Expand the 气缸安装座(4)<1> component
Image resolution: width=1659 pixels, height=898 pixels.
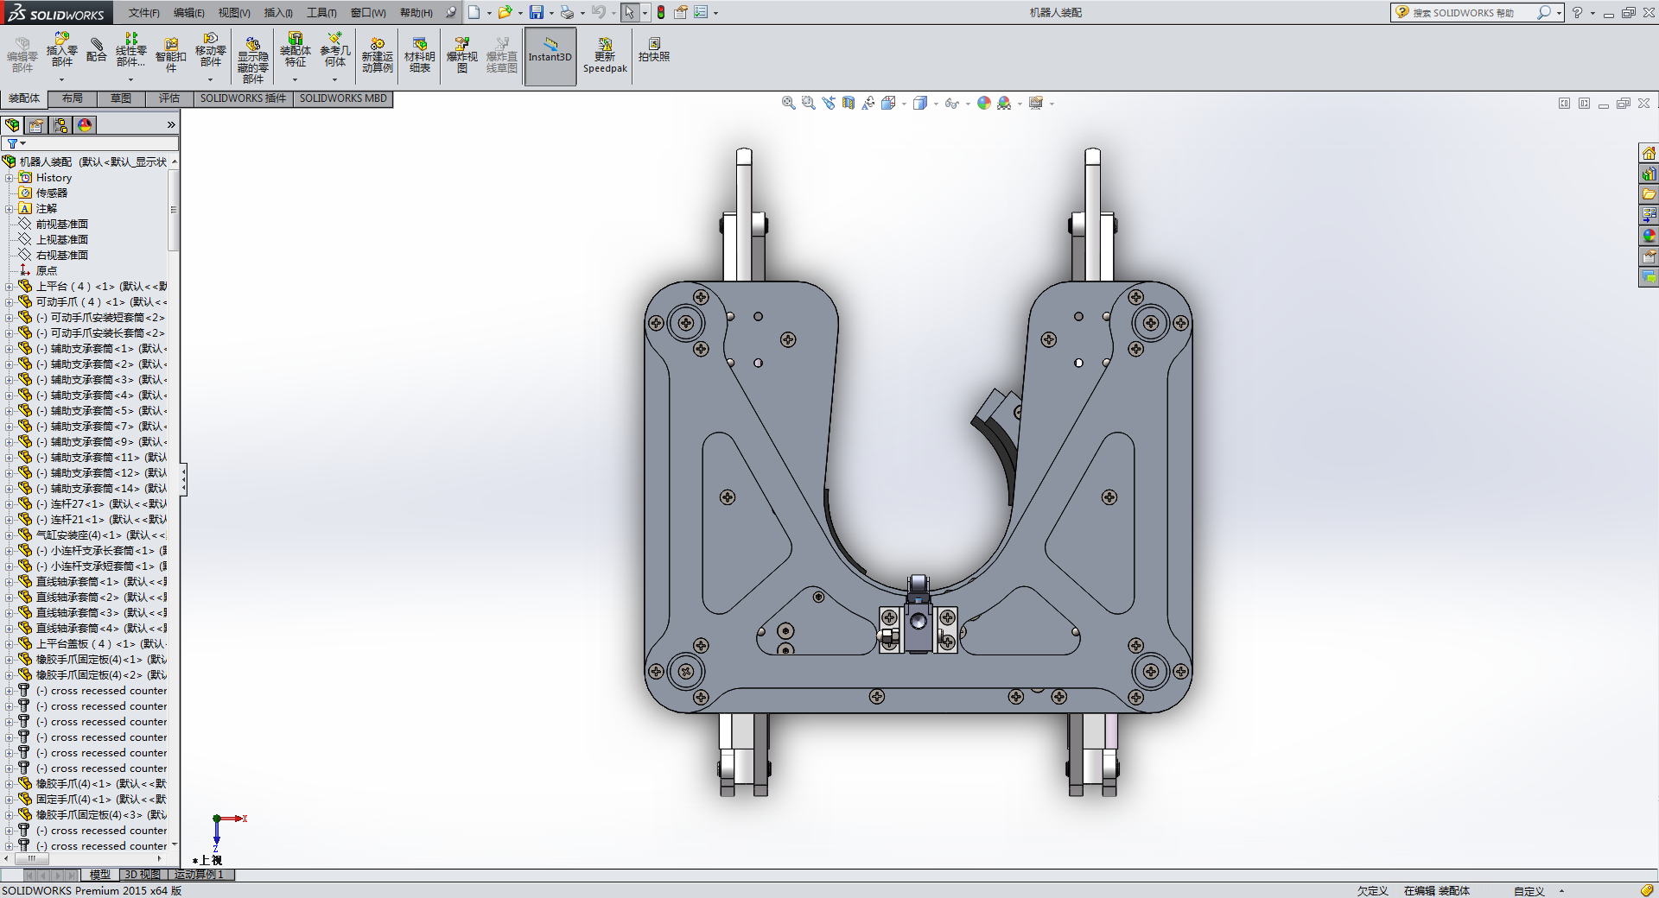tap(10, 535)
